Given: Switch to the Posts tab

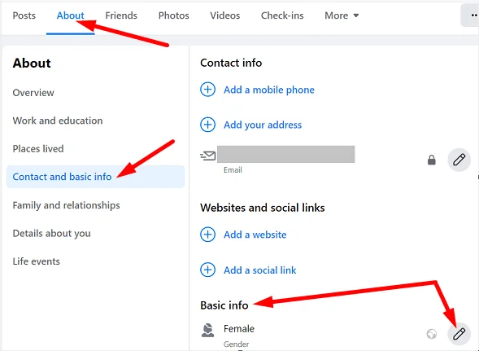Looking at the screenshot, I should pyautogui.click(x=24, y=15).
